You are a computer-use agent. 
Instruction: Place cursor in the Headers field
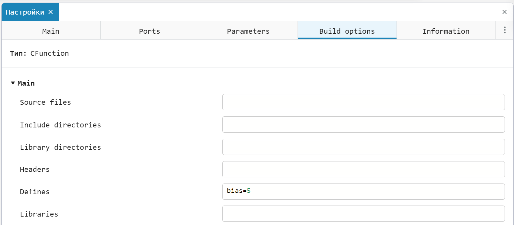pyautogui.click(x=363, y=169)
